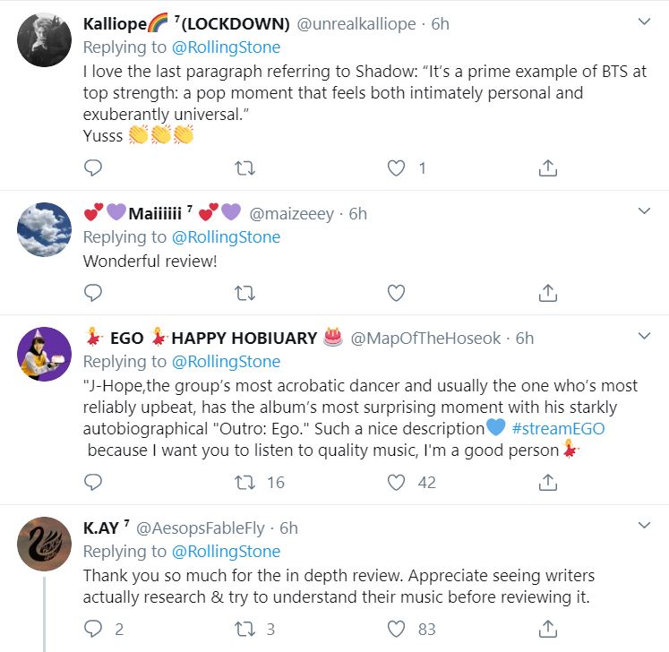
Task: Open more options on Kalliope's tweet
Action: click(643, 21)
